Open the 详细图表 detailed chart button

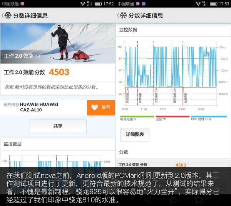[135, 134]
